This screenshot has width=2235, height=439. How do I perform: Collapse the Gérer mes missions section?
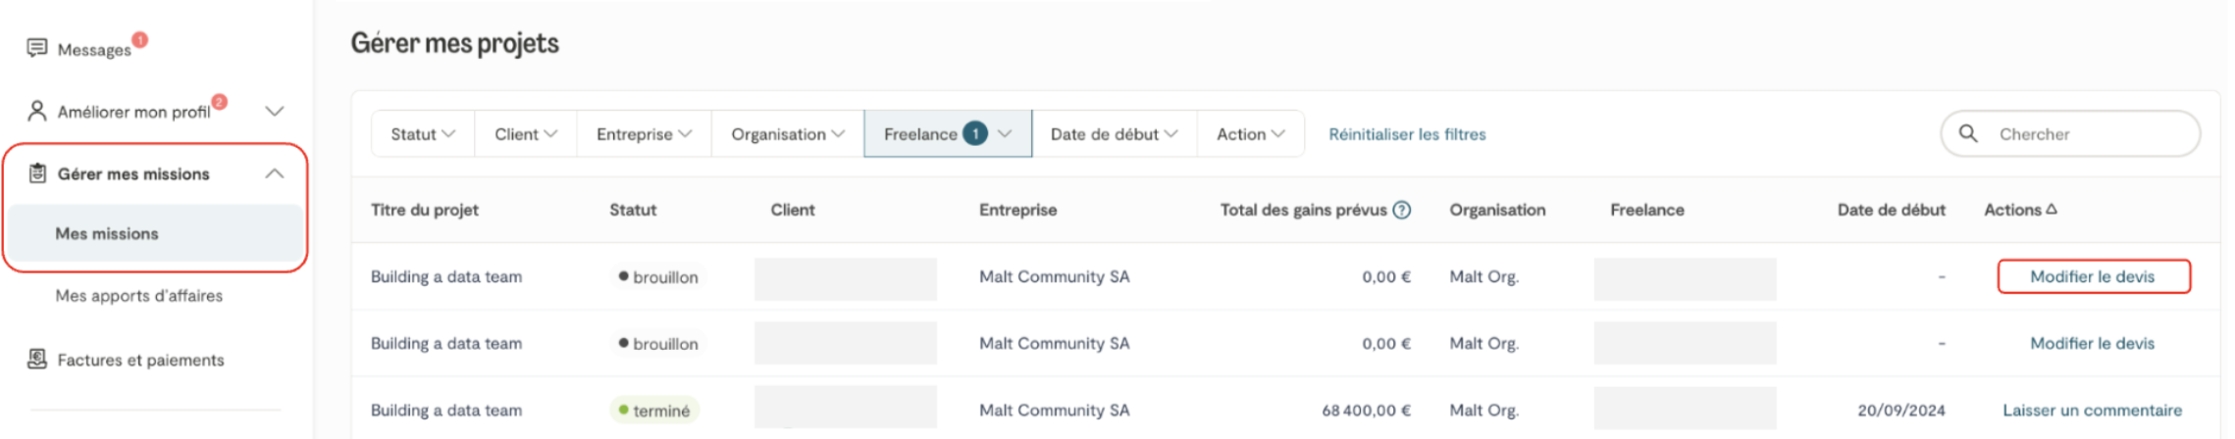click(275, 173)
